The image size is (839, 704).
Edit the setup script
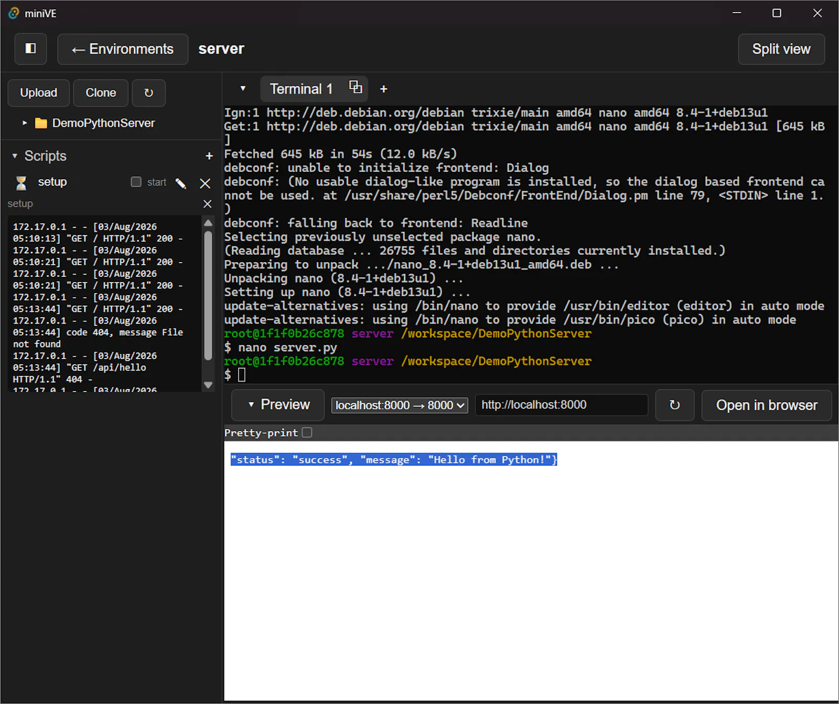[x=181, y=183]
